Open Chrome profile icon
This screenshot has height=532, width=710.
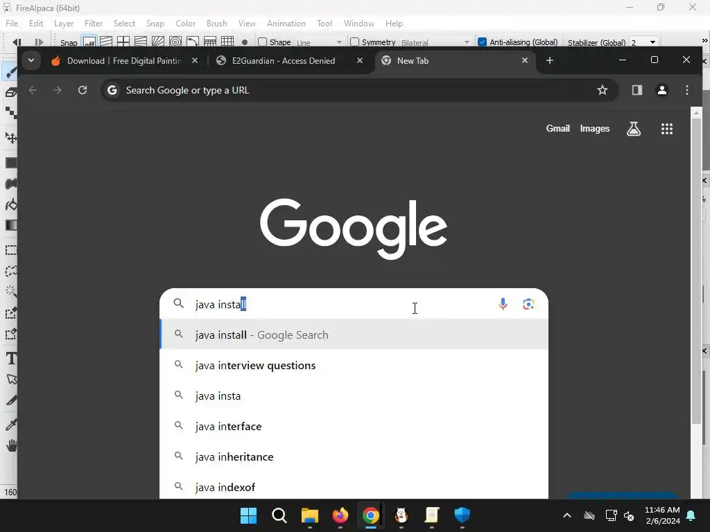[x=662, y=90]
